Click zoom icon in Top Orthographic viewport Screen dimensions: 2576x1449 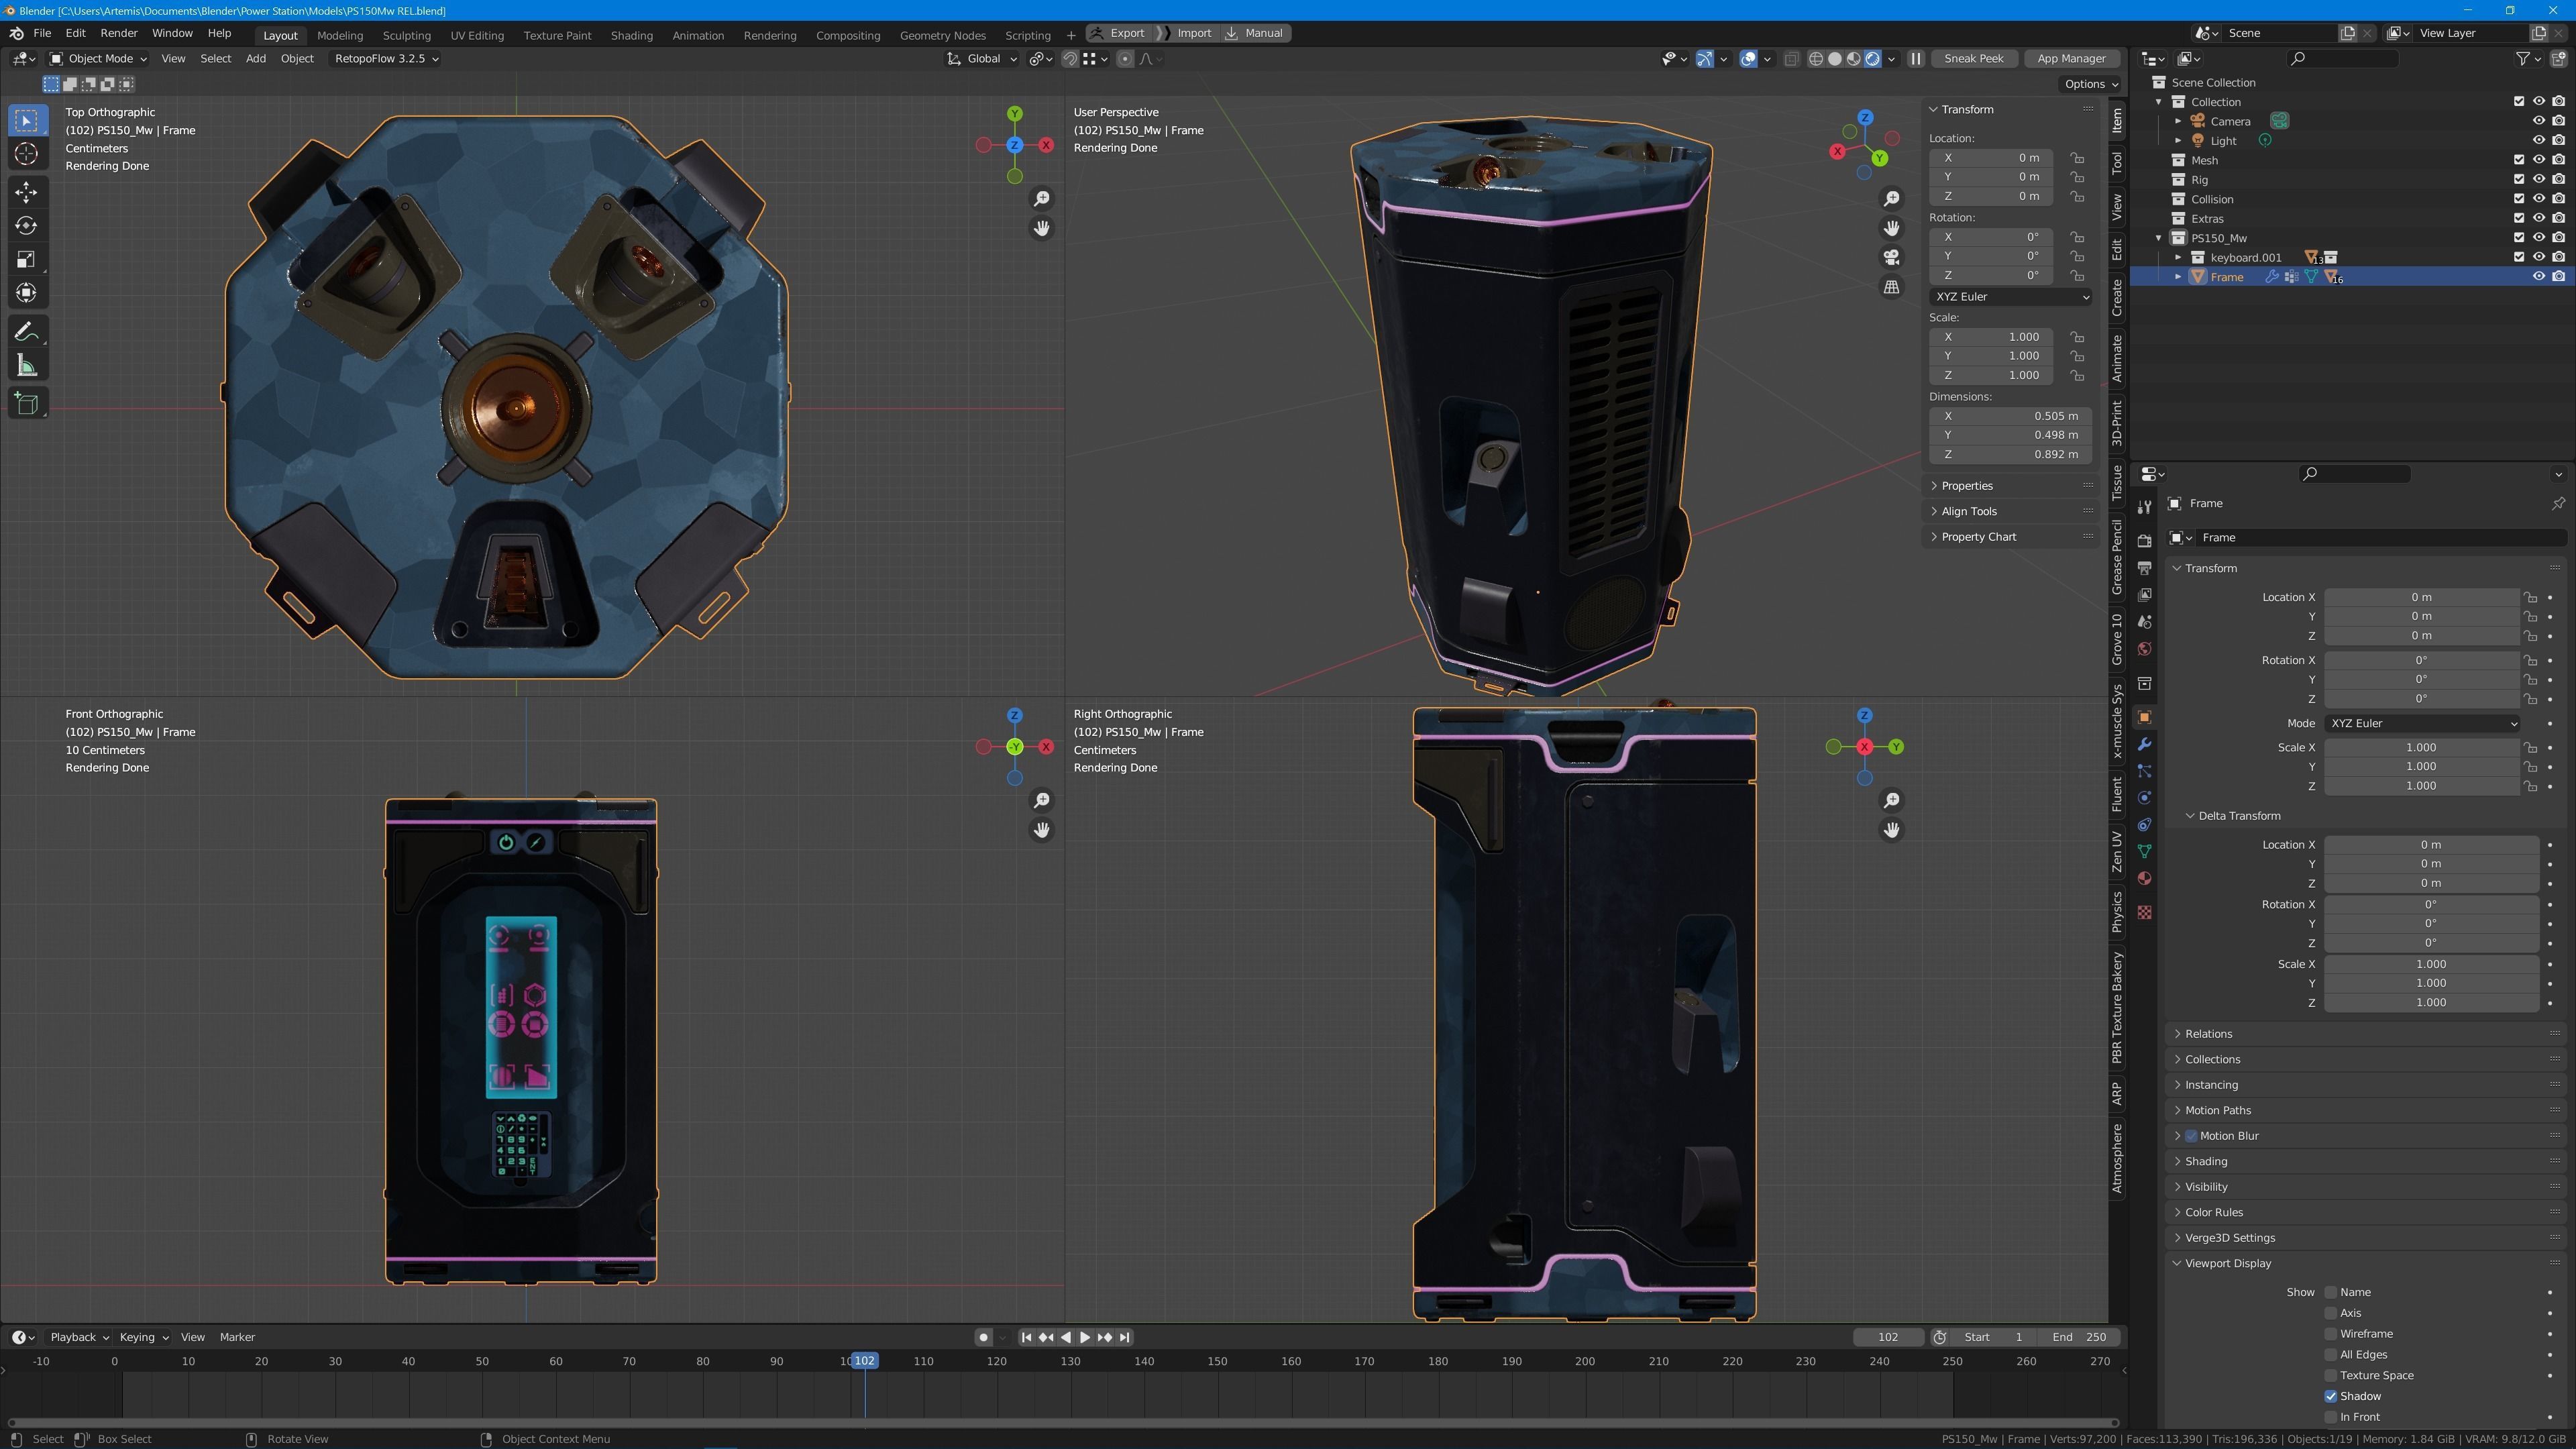1042,199
